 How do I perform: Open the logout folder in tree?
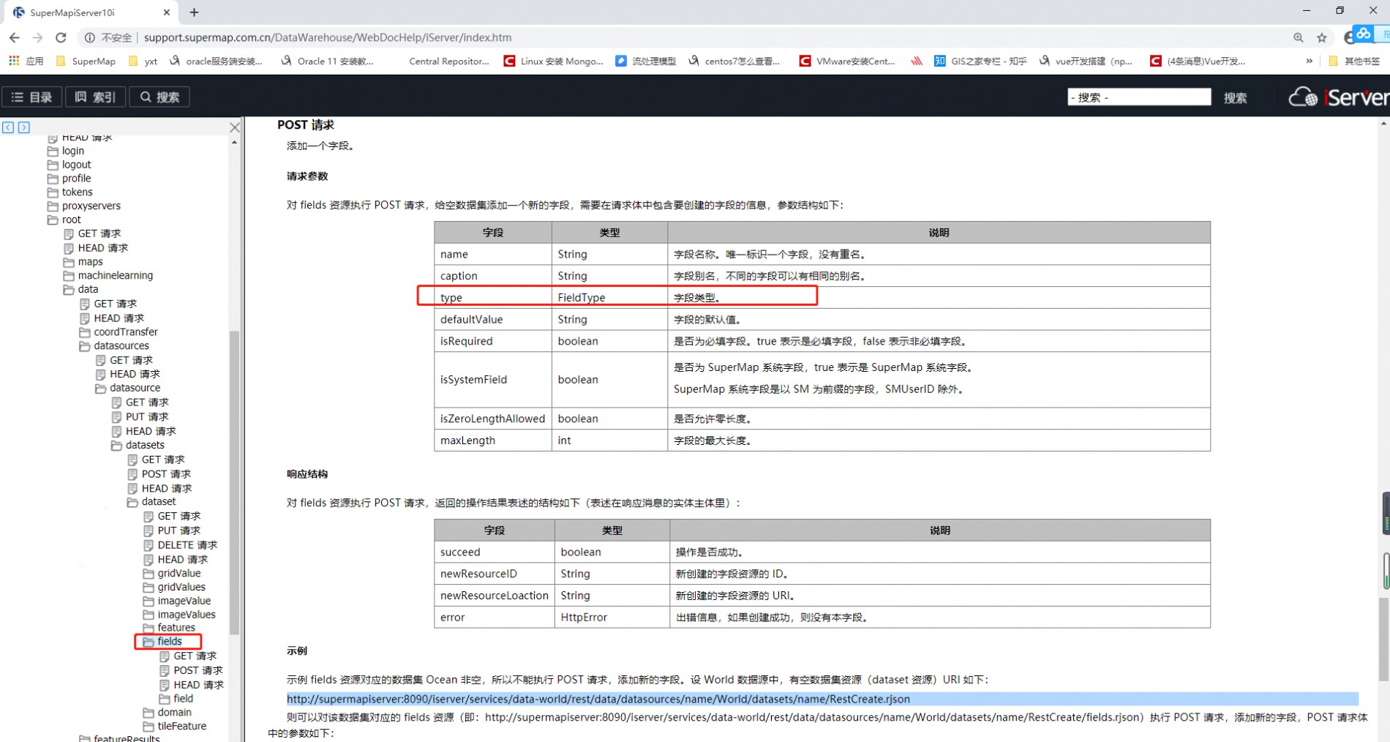(x=69, y=165)
